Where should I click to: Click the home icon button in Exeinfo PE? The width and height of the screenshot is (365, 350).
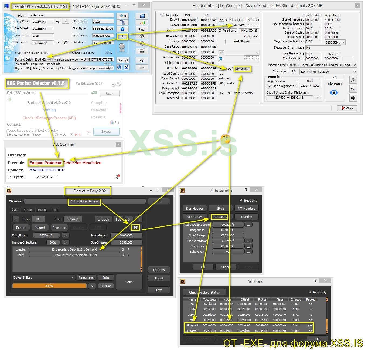pyautogui.click(x=142, y=36)
